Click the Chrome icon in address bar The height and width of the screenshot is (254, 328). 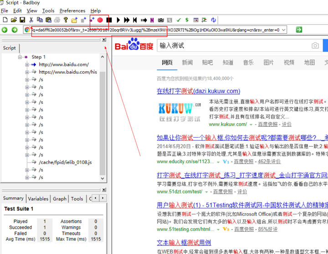point(27,30)
